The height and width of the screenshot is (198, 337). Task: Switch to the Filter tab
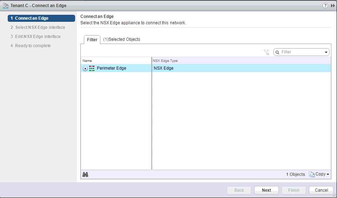(x=92, y=40)
